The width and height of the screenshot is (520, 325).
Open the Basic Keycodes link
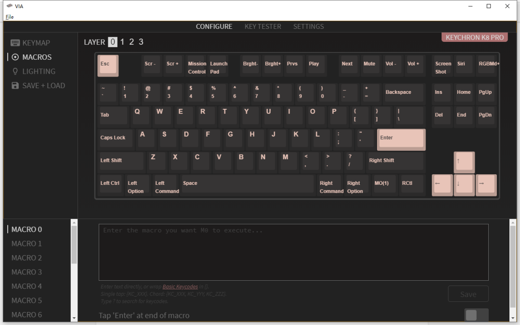coord(180,286)
